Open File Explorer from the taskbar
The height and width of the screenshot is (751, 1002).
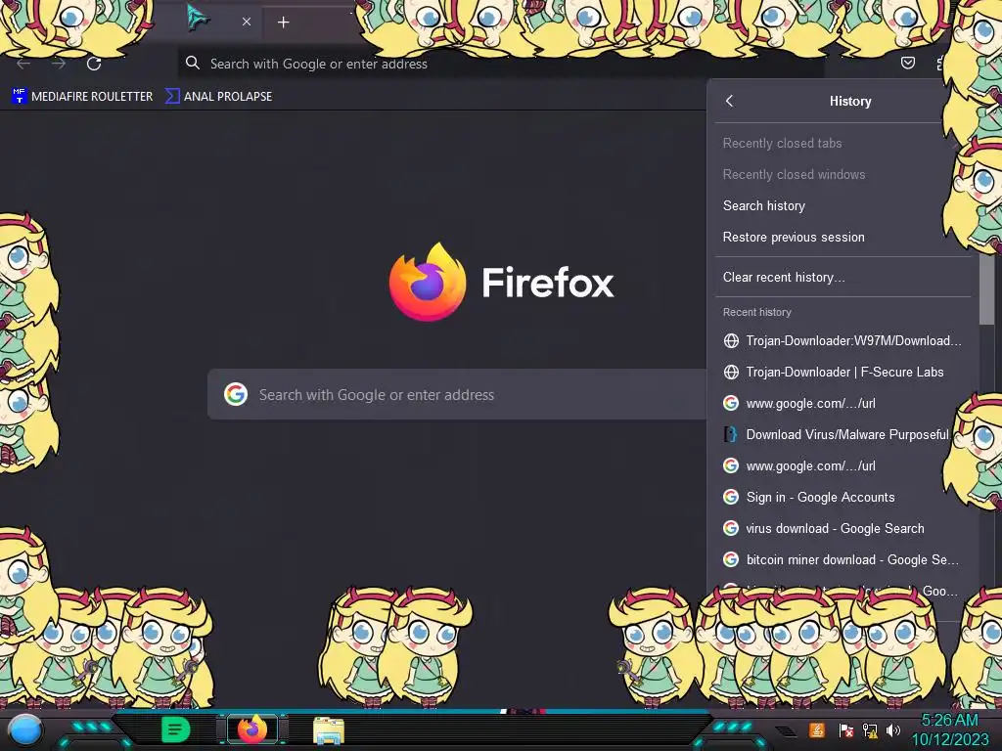(x=329, y=730)
